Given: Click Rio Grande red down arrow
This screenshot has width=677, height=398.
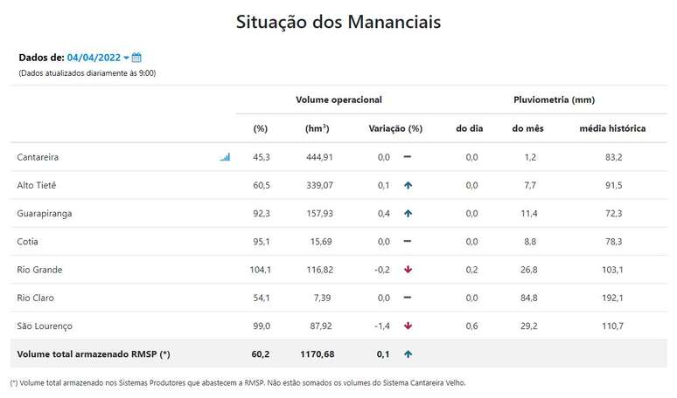Looking at the screenshot, I should click(408, 270).
